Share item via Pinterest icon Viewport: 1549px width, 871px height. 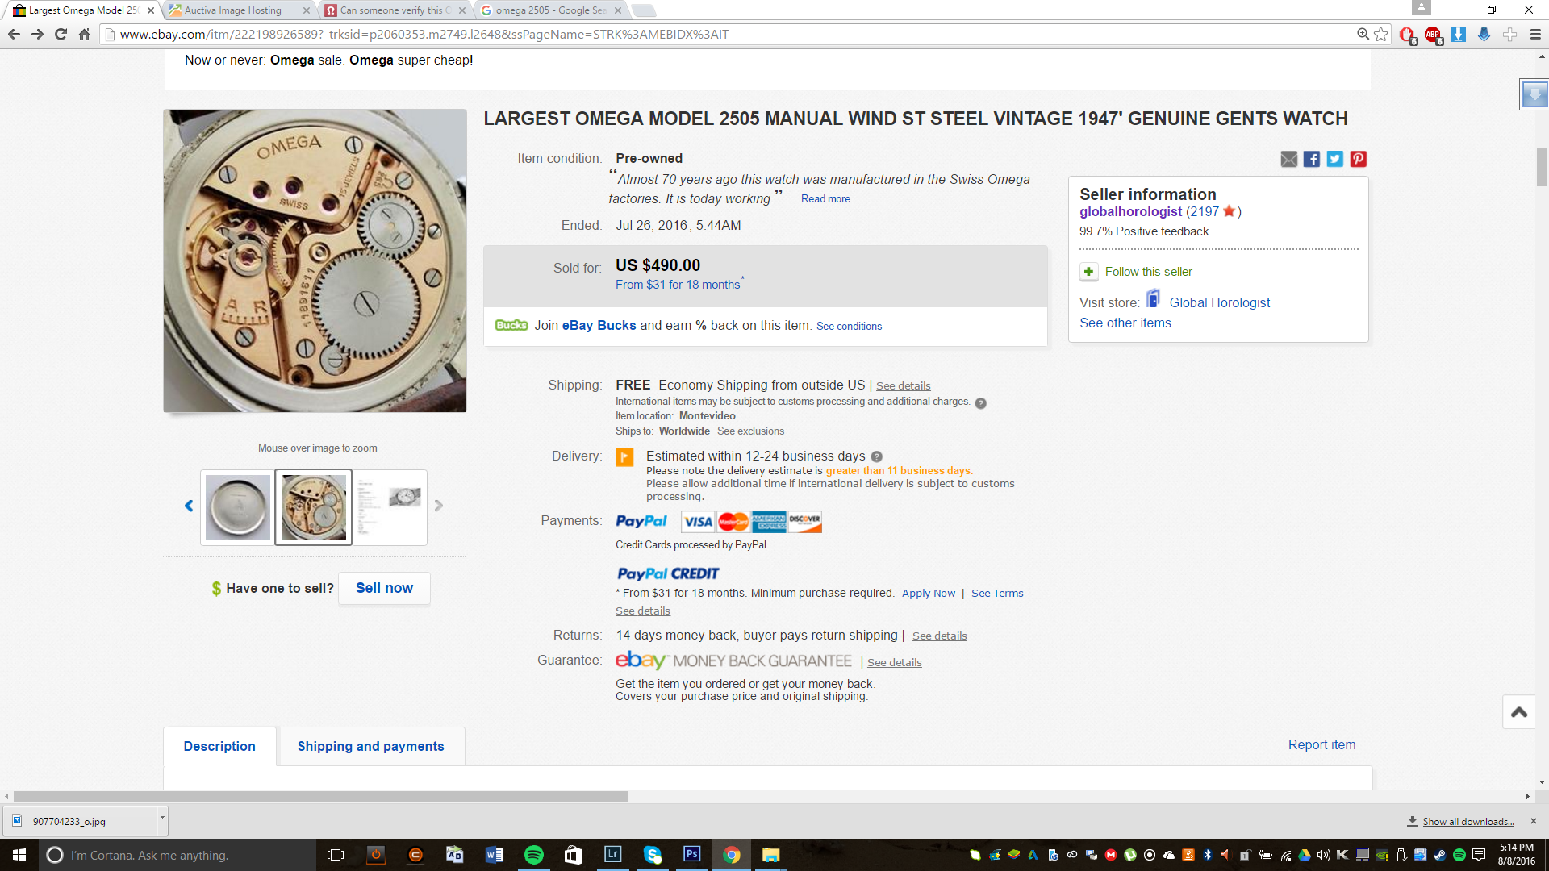1359,159
